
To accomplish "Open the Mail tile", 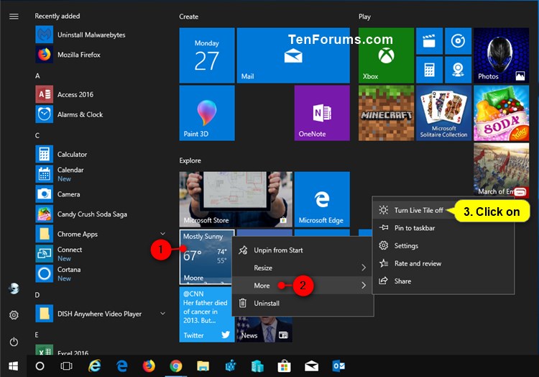I will click(x=293, y=55).
